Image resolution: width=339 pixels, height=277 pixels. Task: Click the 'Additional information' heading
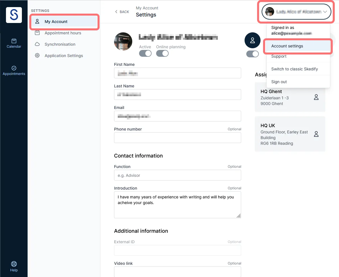click(x=141, y=231)
